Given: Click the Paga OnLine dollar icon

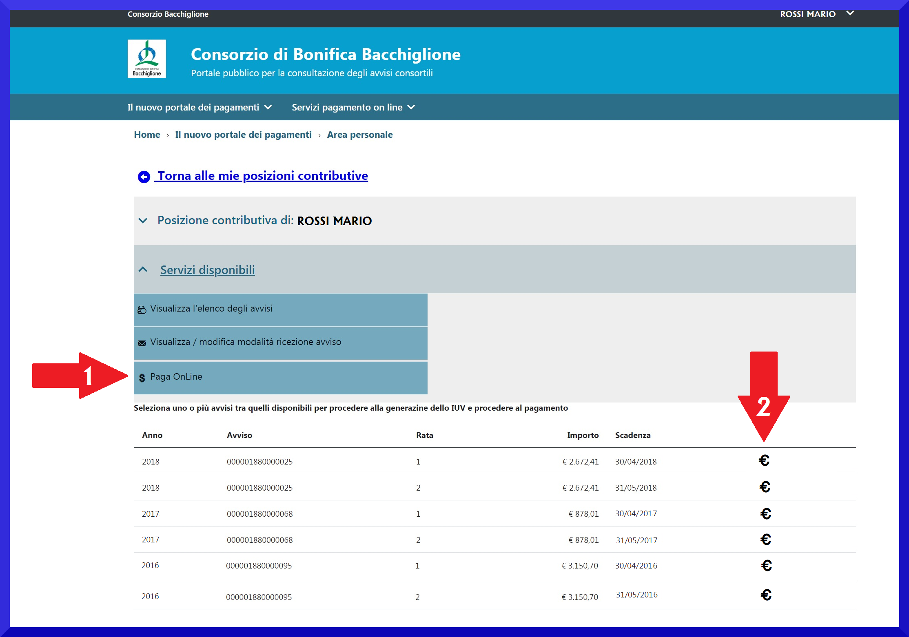Looking at the screenshot, I should pyautogui.click(x=142, y=377).
